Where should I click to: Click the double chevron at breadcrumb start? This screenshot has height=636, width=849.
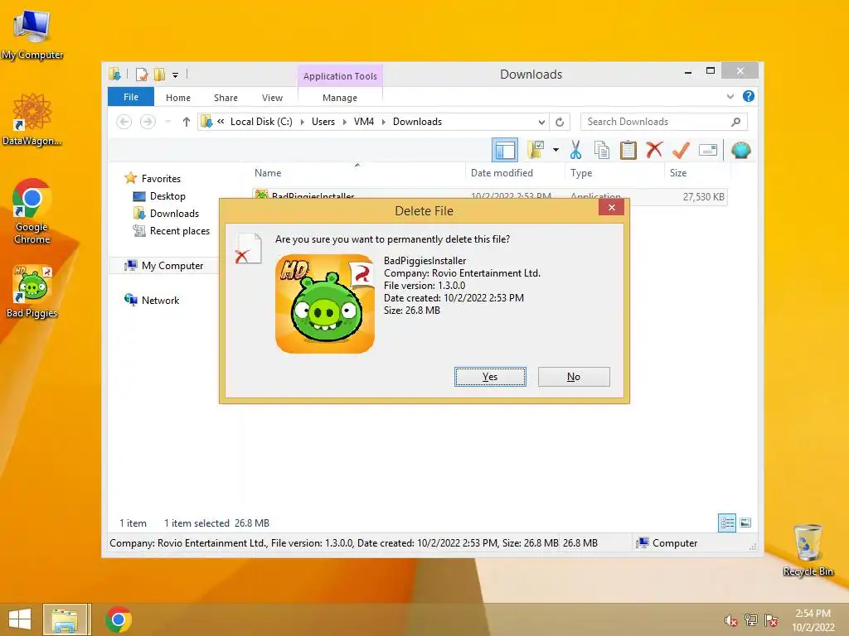[x=221, y=122]
